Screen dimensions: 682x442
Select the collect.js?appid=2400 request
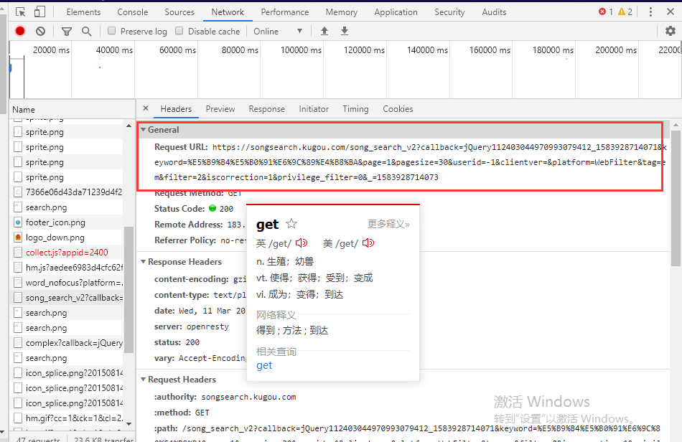pyautogui.click(x=68, y=253)
